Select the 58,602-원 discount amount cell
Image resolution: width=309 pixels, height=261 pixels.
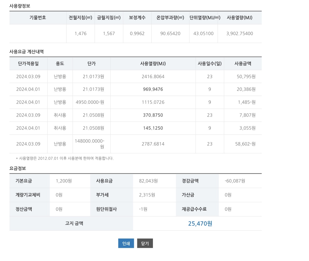click(x=245, y=144)
